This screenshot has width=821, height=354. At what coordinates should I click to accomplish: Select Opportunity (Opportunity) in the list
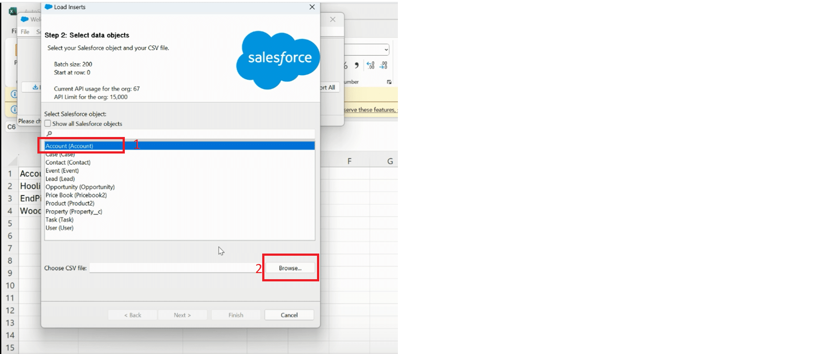pyautogui.click(x=80, y=187)
